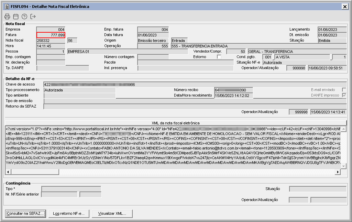
Task: Click the Fatura field with 777.899
Action: tap(51, 35)
